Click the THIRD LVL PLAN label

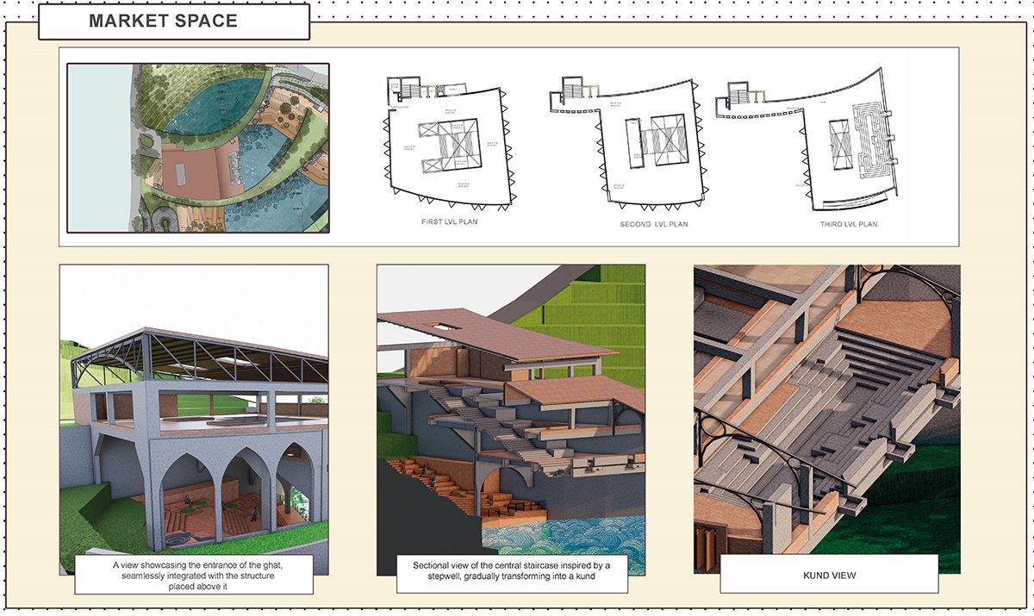(848, 224)
